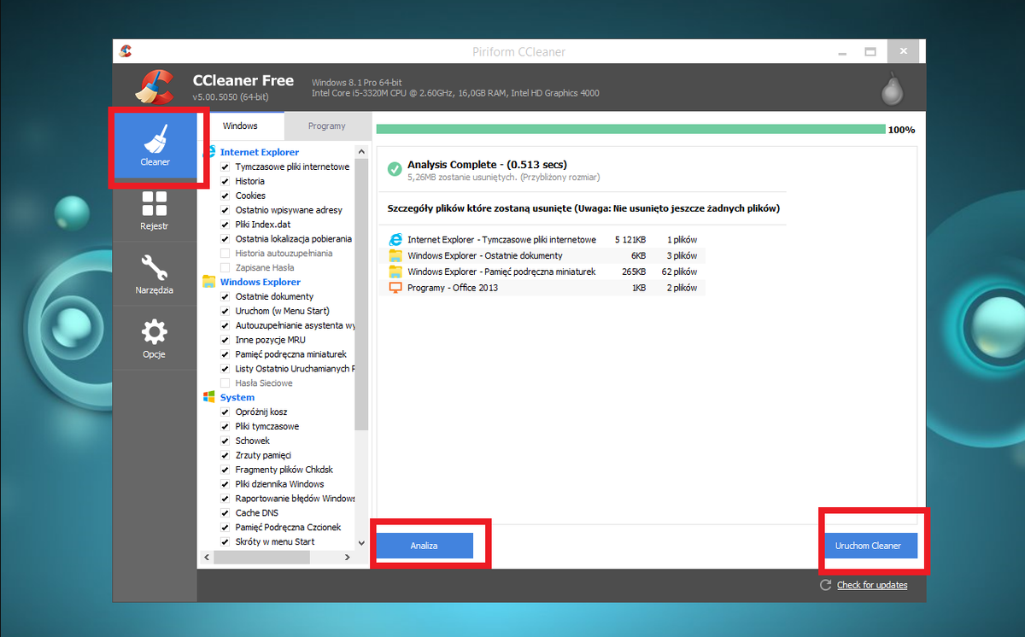Click the Piriform pear icon
Viewport: 1025px width, 637px height.
tap(892, 89)
